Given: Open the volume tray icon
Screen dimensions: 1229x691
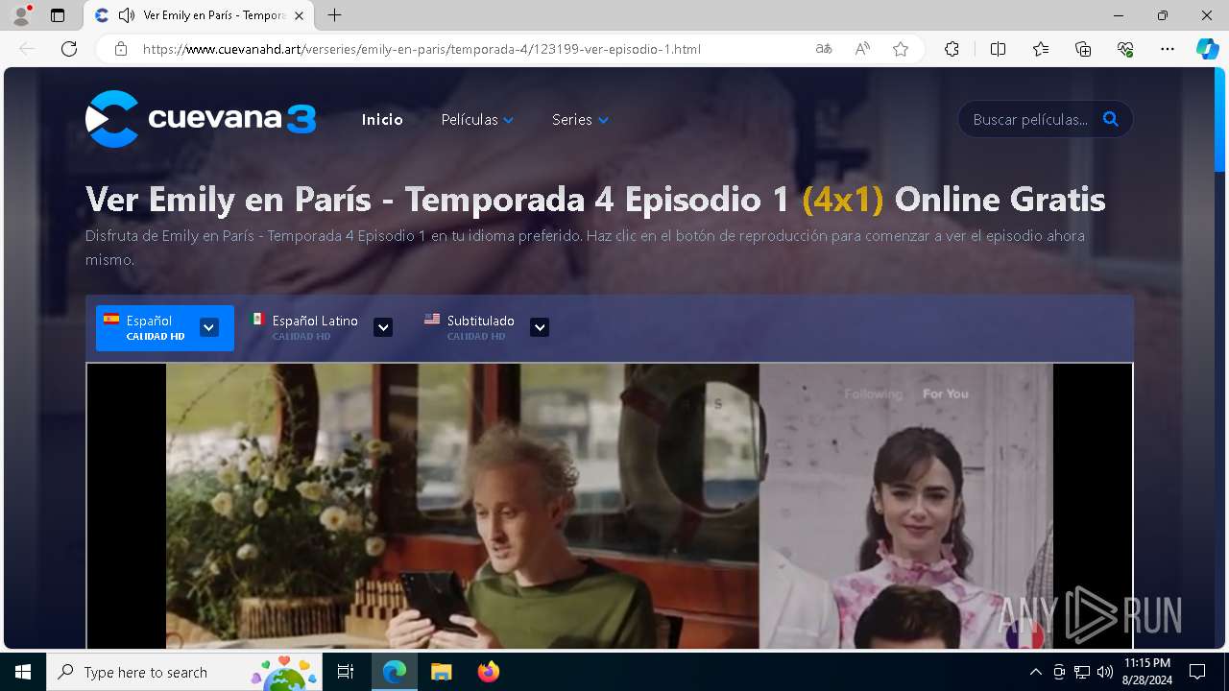Looking at the screenshot, I should 1105,672.
